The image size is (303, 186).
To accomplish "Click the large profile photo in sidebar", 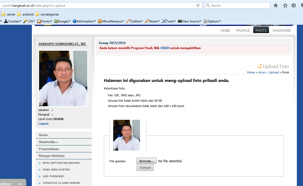I will pyautogui.click(x=63, y=78).
